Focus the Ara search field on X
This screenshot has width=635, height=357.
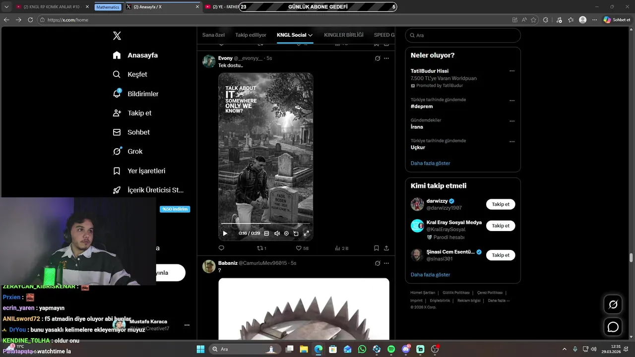pos(463,35)
